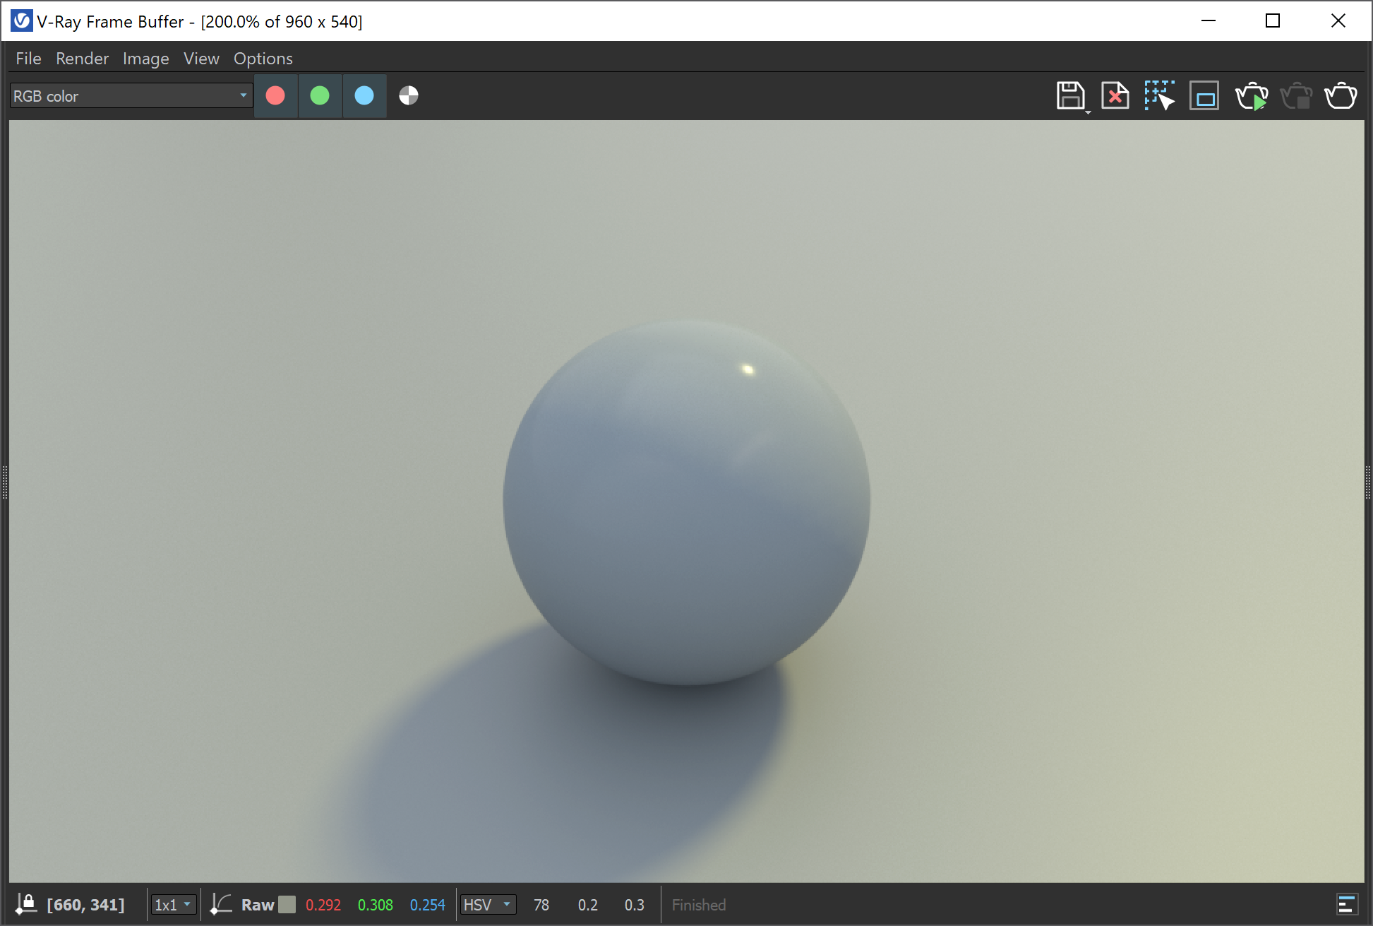Clear the rendered image
Screen dimensions: 1373x926
tap(1115, 95)
